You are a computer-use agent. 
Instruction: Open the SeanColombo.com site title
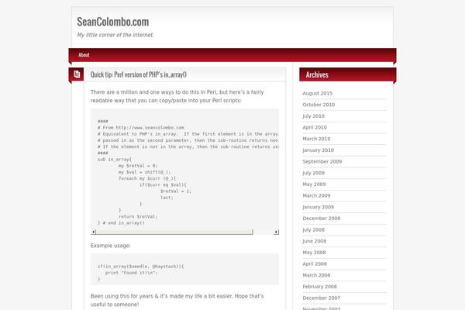(x=112, y=22)
